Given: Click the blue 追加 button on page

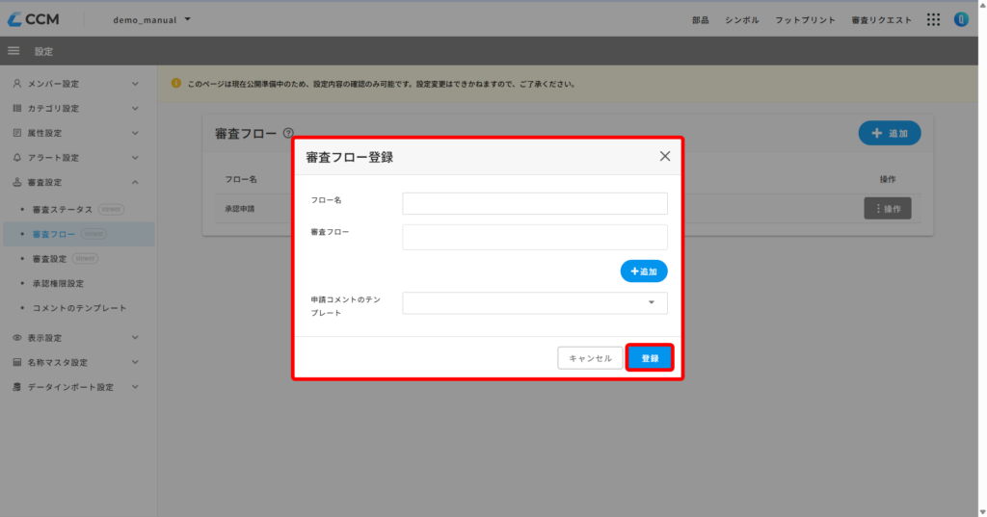Looking at the screenshot, I should 890,133.
